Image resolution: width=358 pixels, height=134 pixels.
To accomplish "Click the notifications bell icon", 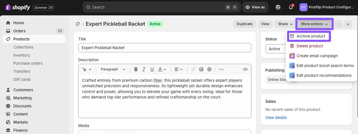I will [x=291, y=7].
